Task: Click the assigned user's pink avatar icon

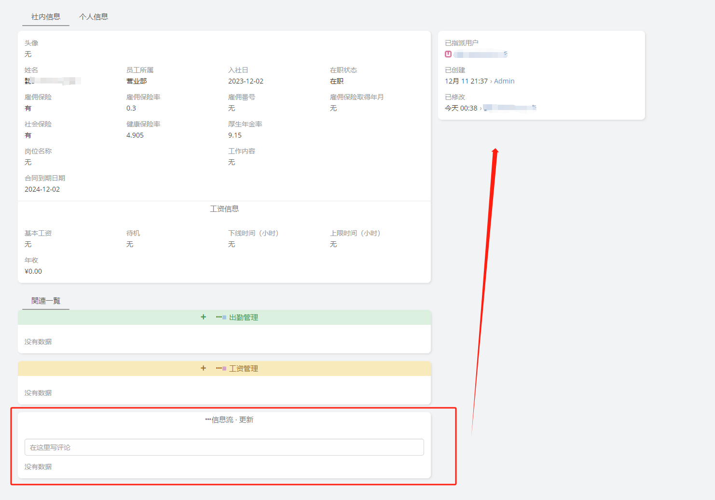Action: click(448, 54)
